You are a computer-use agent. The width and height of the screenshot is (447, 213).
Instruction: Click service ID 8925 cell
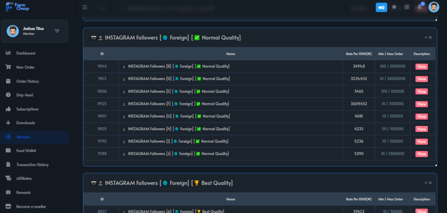[102, 104]
